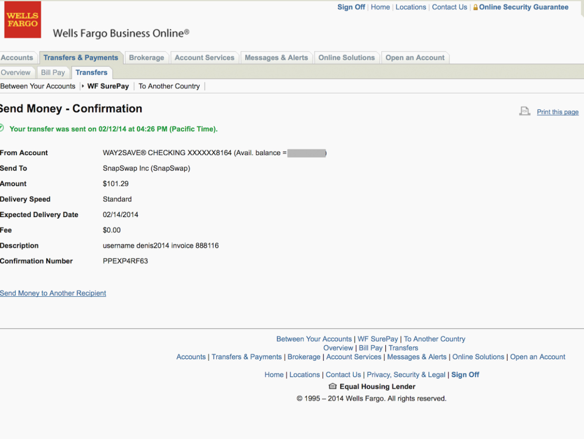584x439 pixels.
Task: Click the footer Open an Account link
Action: tap(538, 357)
